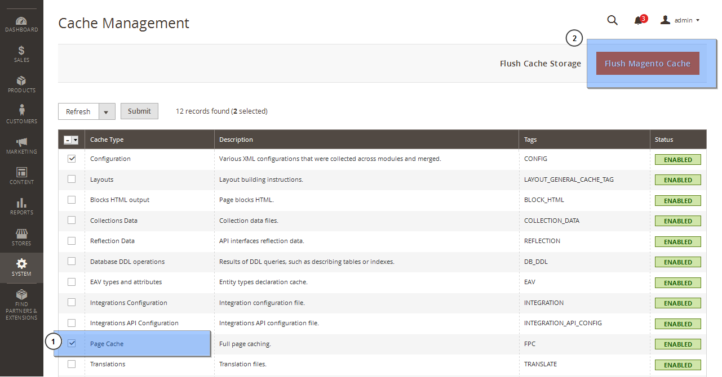Click the Reflection Data cache type name
The width and height of the screenshot is (722, 377).
point(112,241)
